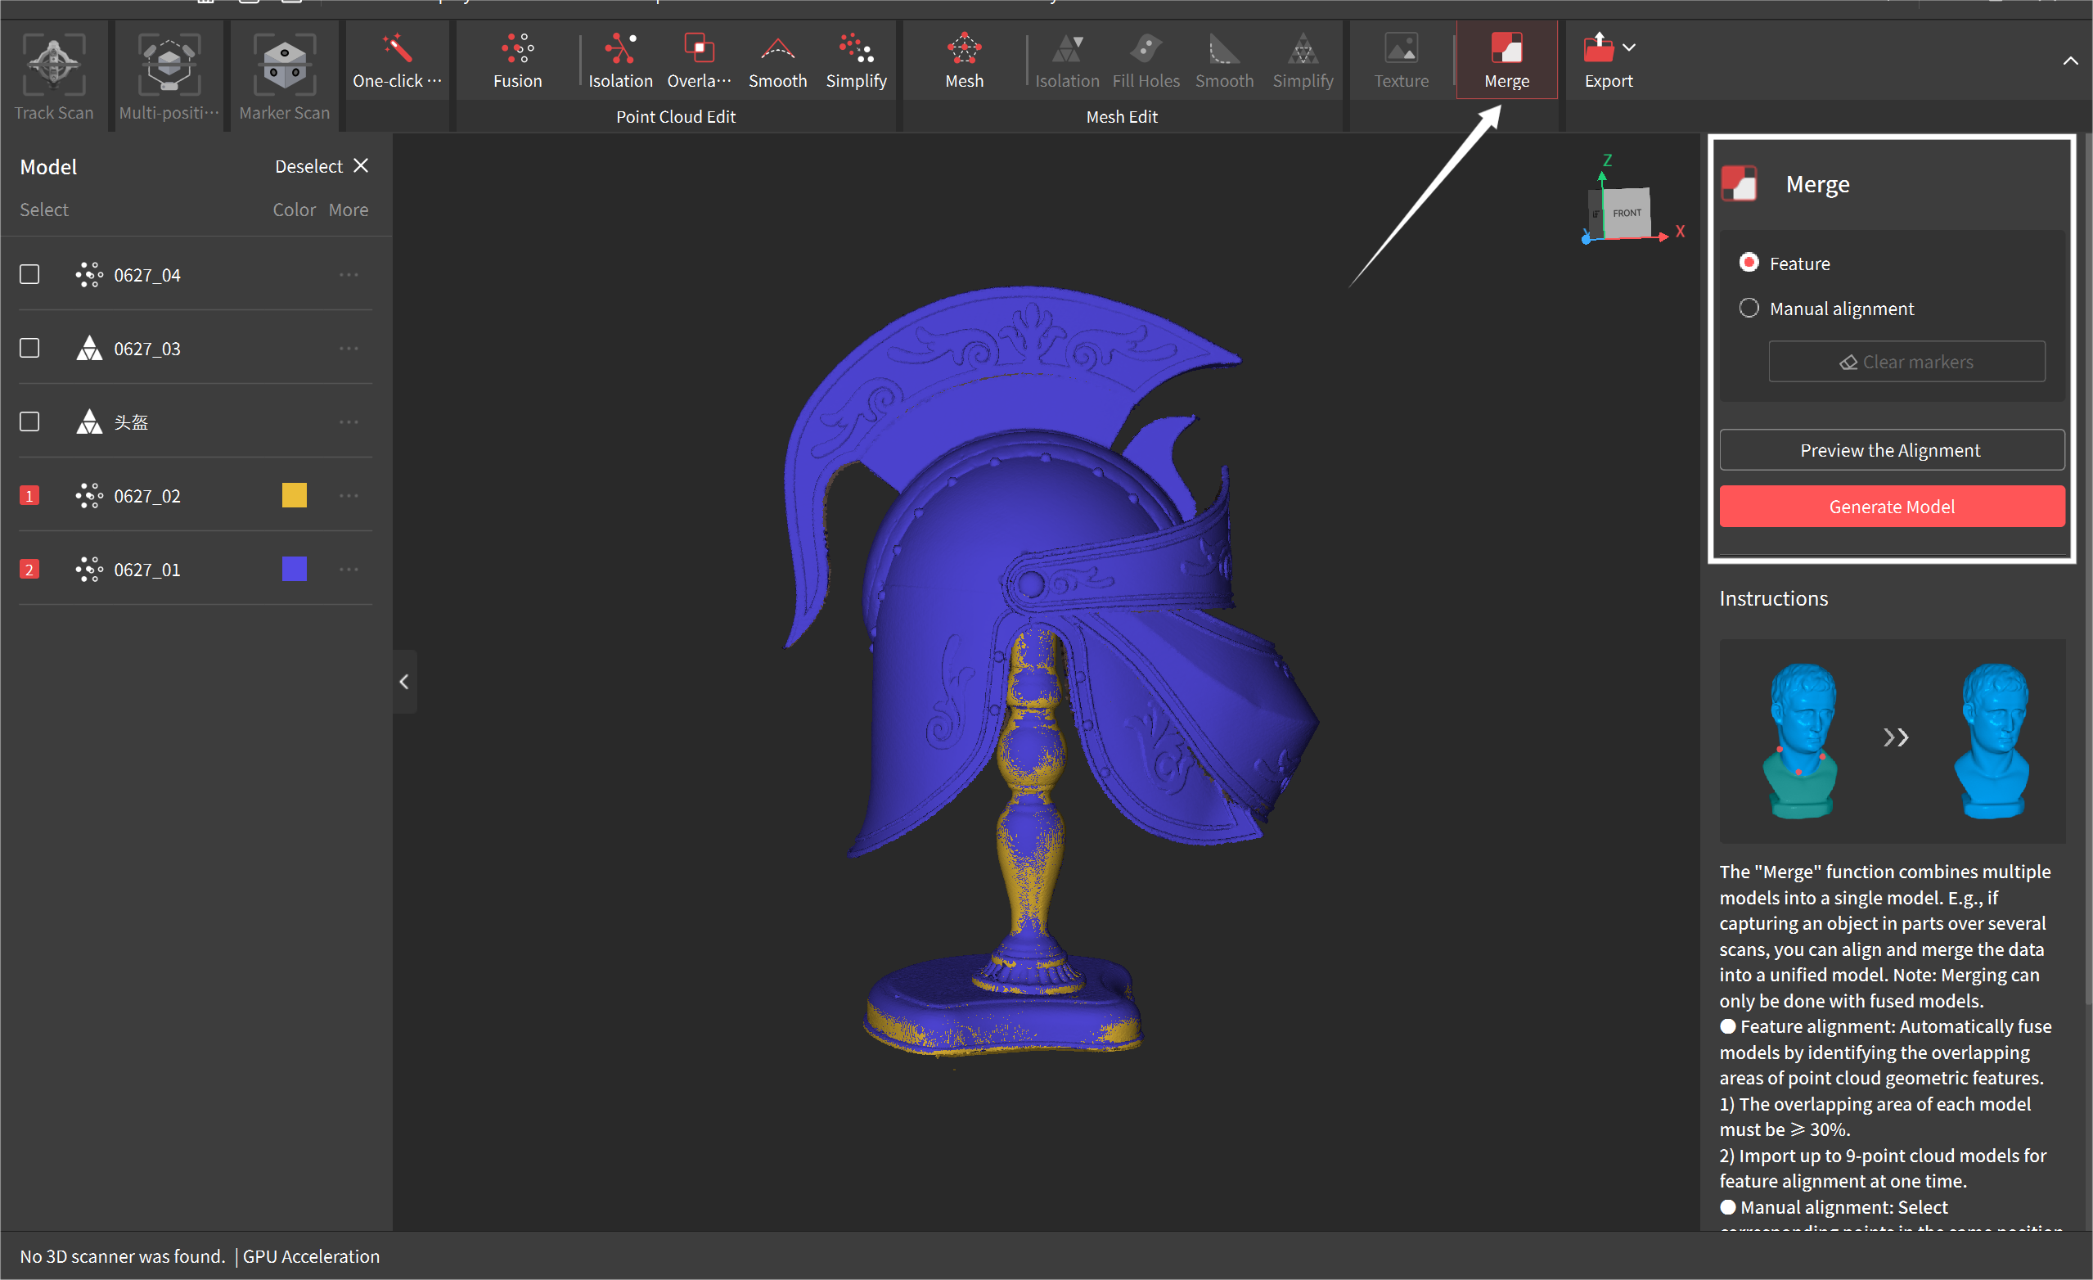Collapse the top toolbar ribbon
The width and height of the screenshot is (2093, 1280).
[x=2070, y=61]
